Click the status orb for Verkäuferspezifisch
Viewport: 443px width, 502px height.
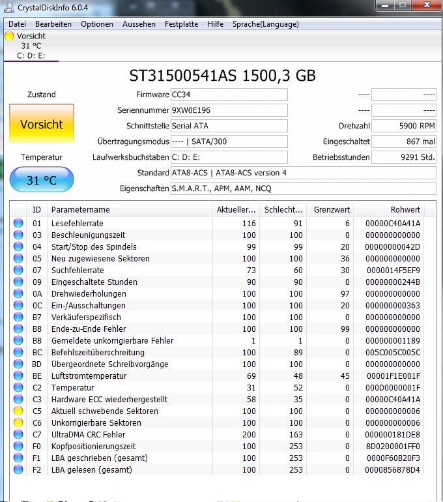click(x=18, y=317)
